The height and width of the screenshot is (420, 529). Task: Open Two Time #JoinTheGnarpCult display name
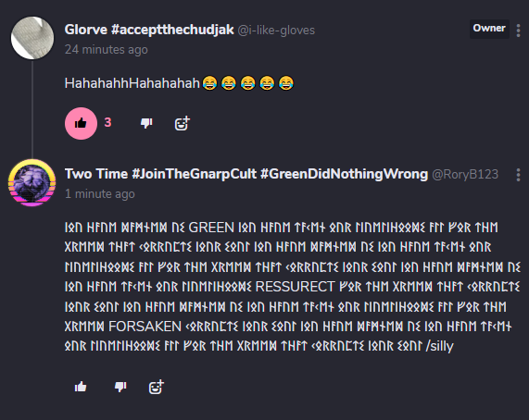pyautogui.click(x=246, y=174)
